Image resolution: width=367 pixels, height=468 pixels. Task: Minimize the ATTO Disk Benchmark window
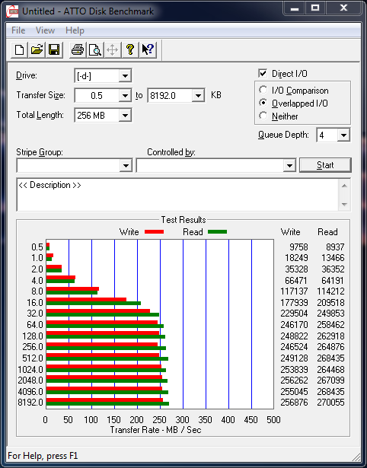tap(294, 8)
